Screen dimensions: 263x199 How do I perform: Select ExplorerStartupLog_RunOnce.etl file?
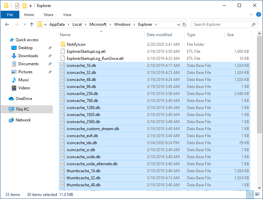coord(95,59)
